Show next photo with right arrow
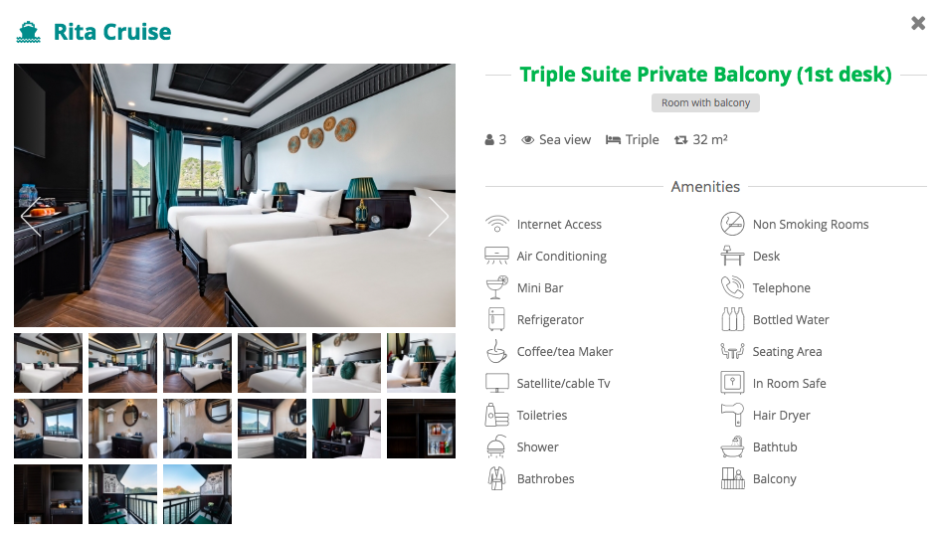This screenshot has height=535, width=940. [x=439, y=216]
